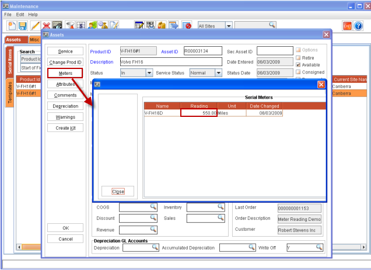
Task: Click the Sales field lookup magnifier
Action: click(220, 218)
